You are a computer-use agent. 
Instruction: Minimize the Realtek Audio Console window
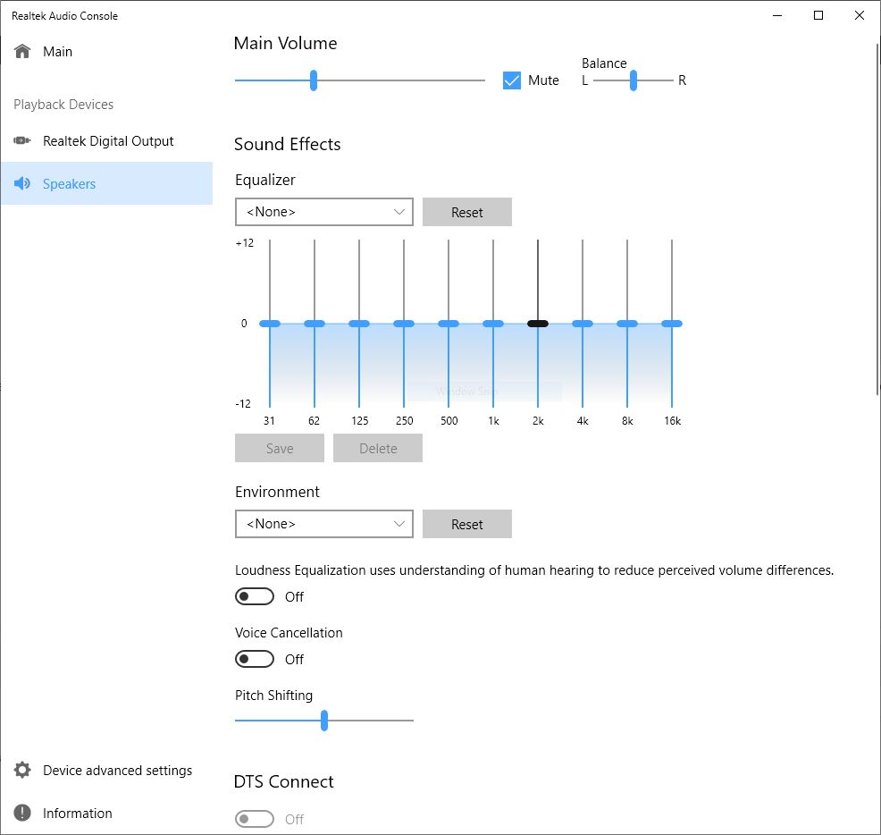[x=777, y=15]
